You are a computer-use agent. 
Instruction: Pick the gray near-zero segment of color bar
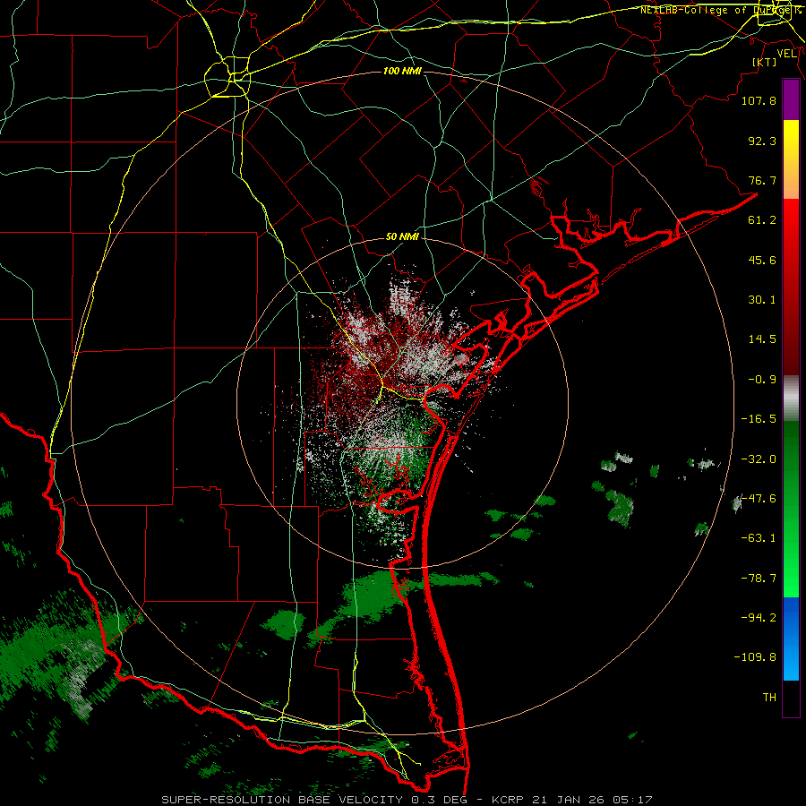pos(791,398)
